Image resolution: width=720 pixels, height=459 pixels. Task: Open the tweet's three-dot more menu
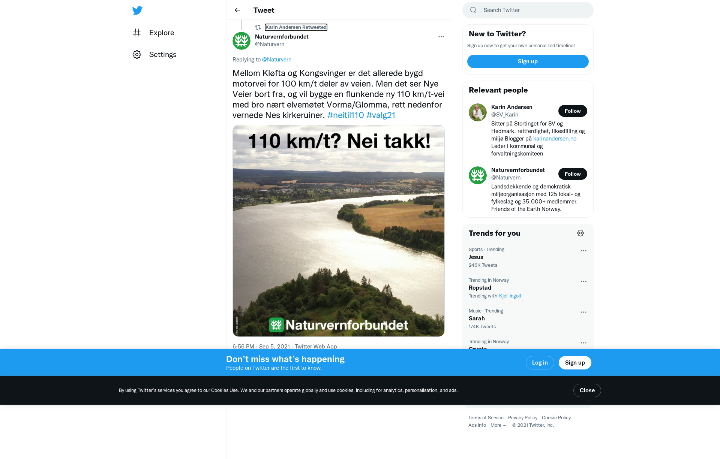pos(441,37)
